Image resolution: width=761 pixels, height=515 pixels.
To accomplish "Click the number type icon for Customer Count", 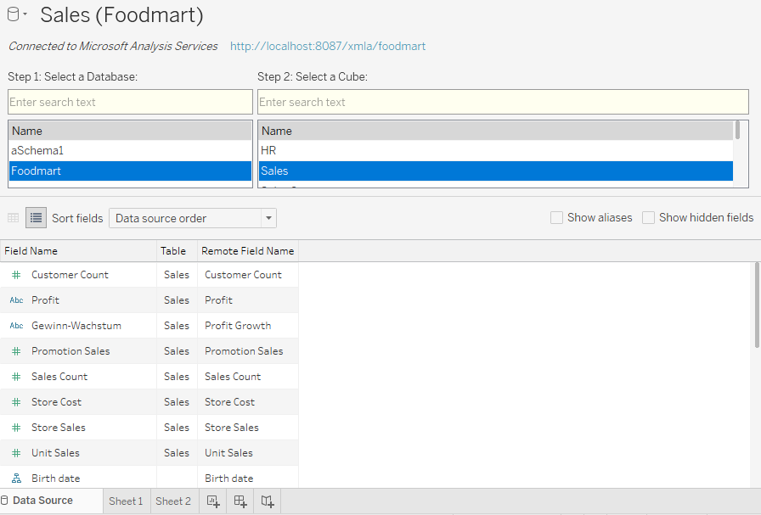I will point(16,275).
